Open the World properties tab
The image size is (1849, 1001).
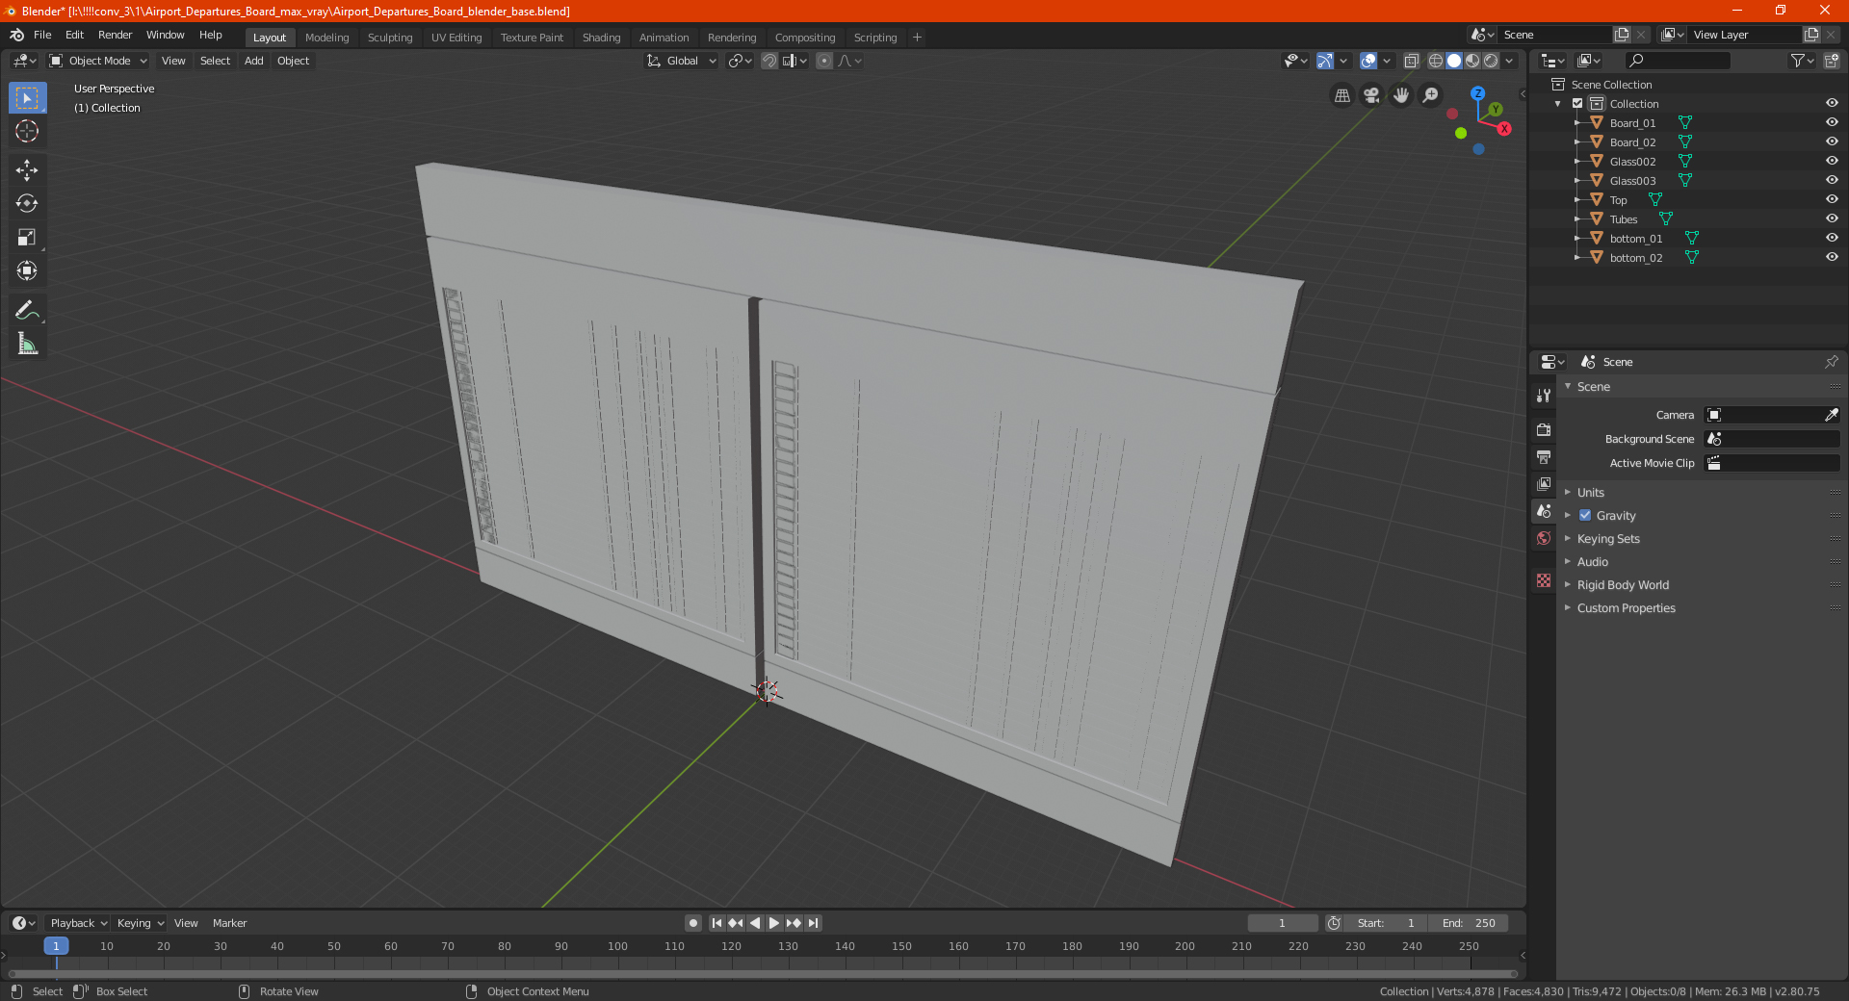coord(1544,538)
